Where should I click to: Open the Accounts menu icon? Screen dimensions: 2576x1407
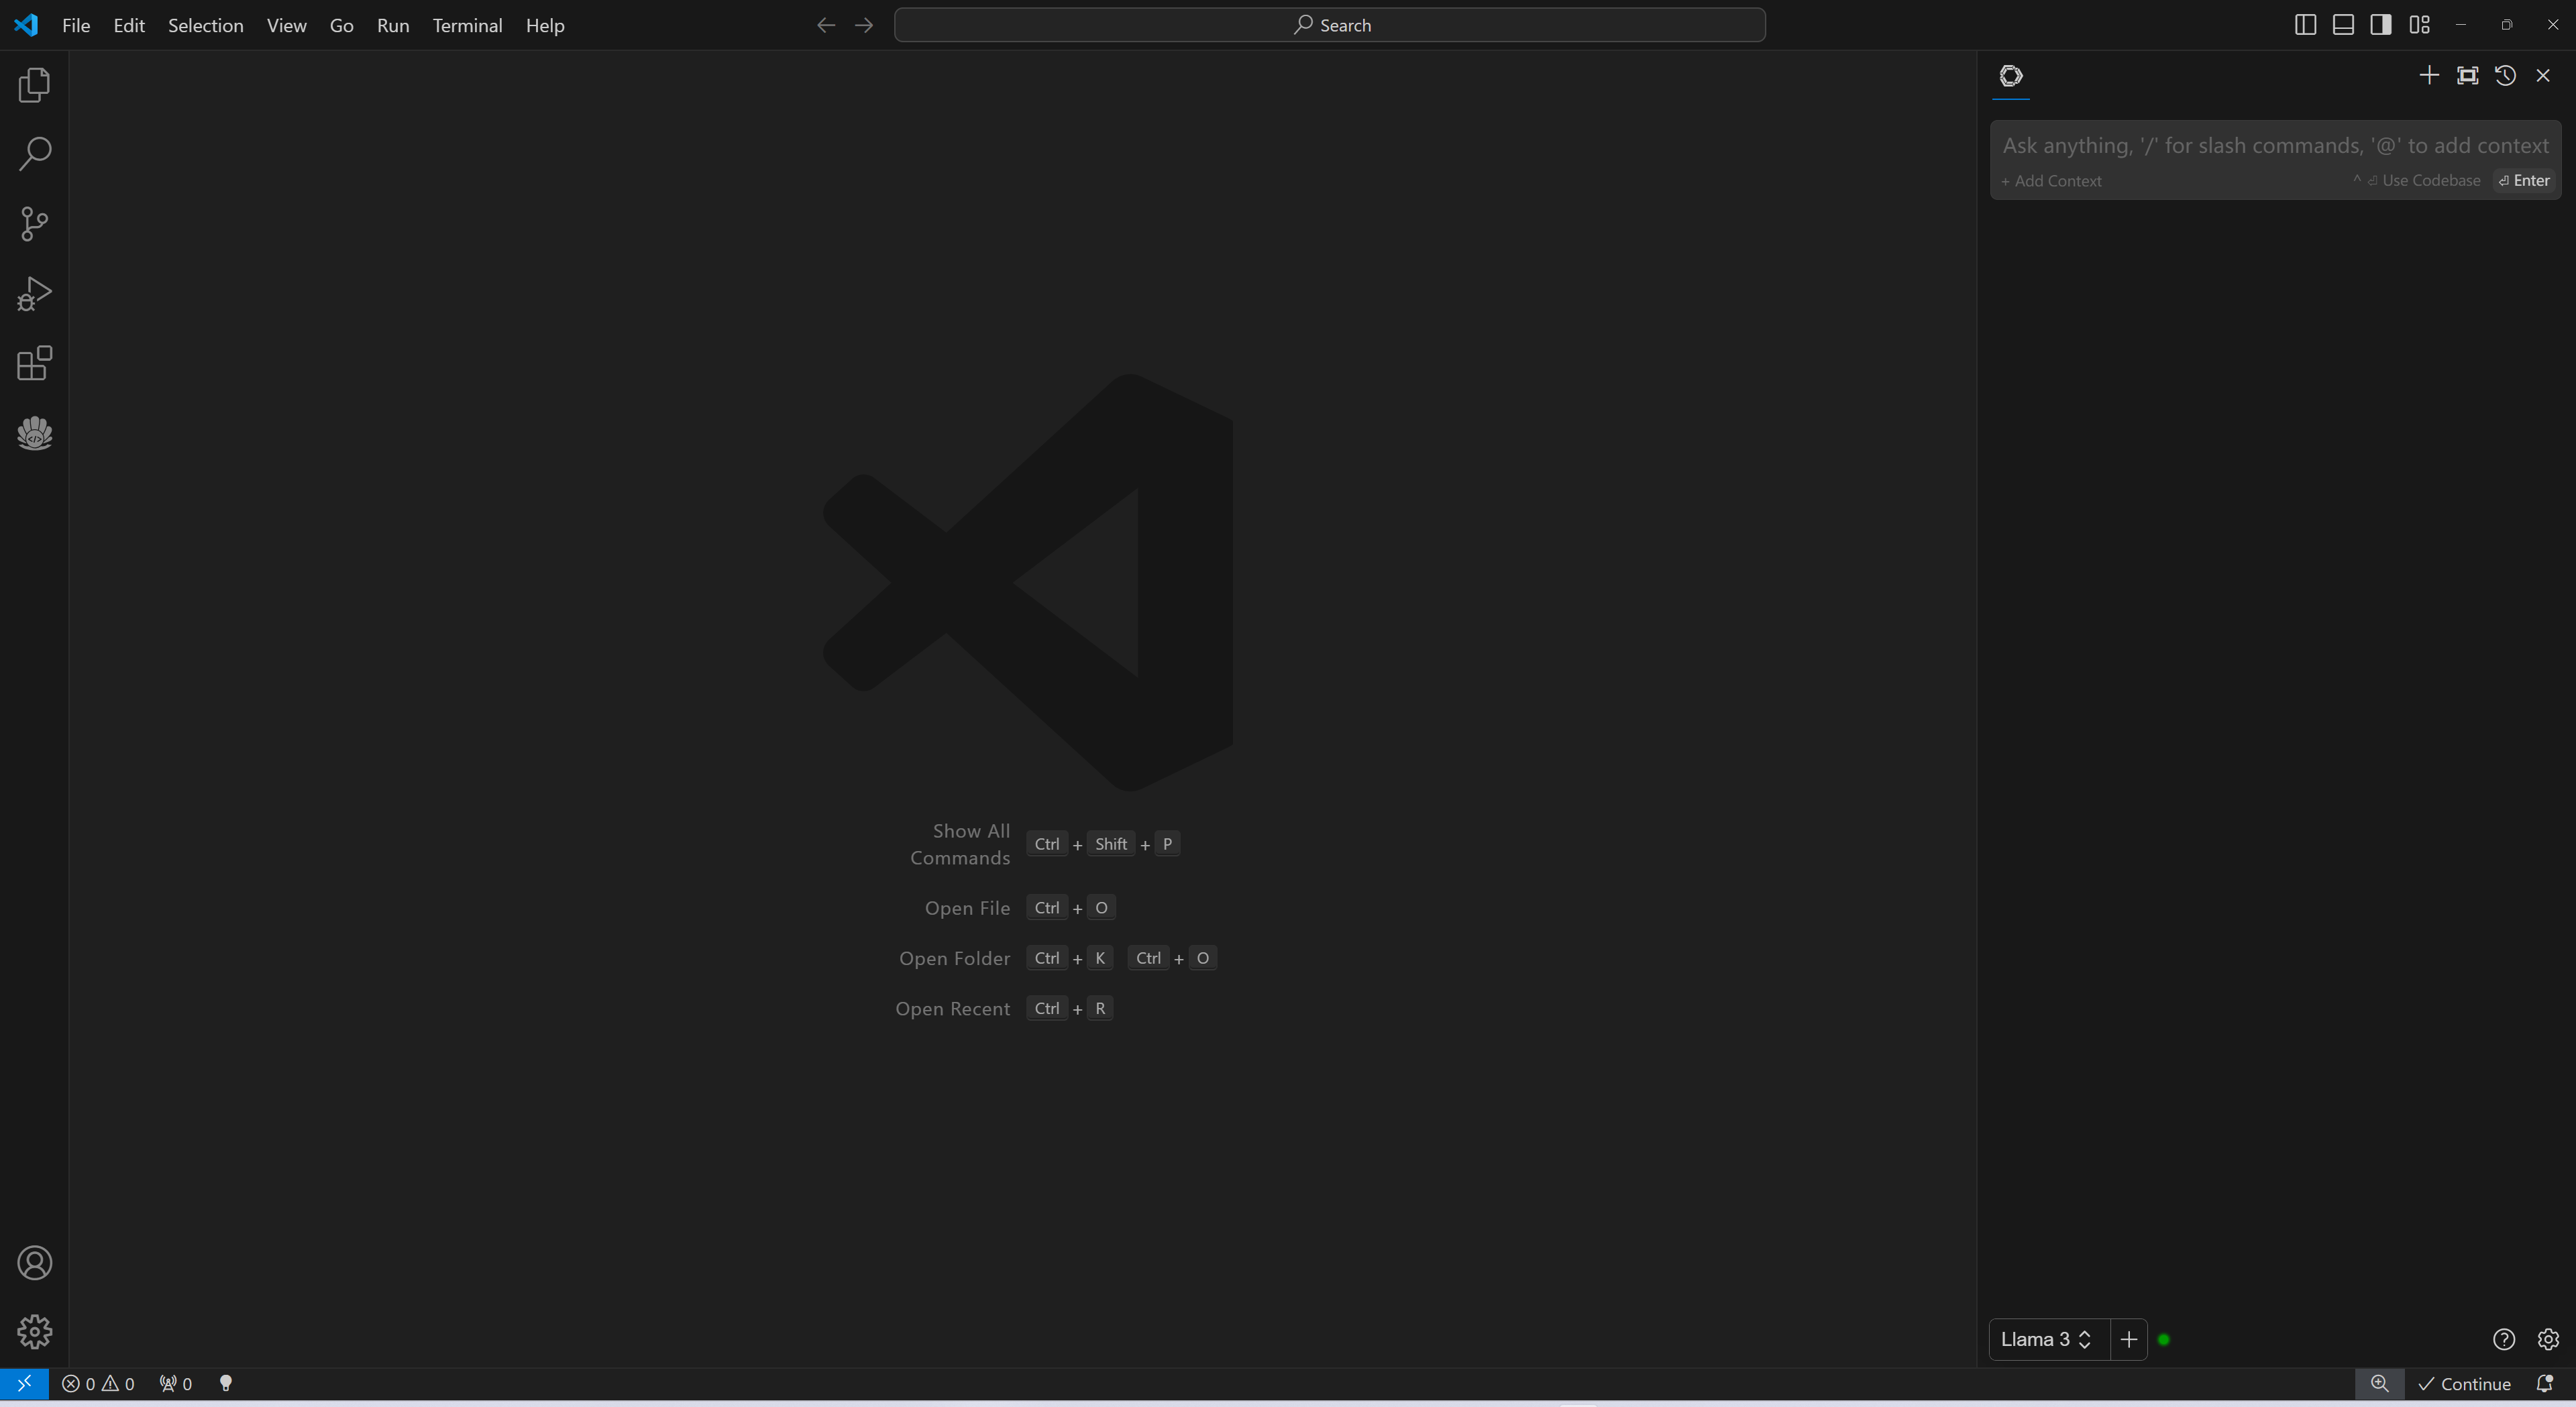pyautogui.click(x=34, y=1263)
